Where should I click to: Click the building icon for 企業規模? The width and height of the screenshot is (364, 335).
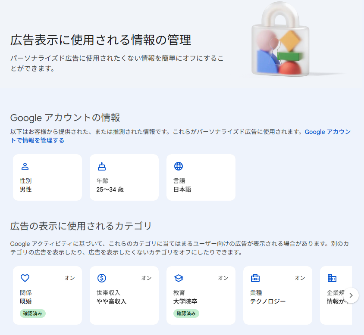[332, 278]
